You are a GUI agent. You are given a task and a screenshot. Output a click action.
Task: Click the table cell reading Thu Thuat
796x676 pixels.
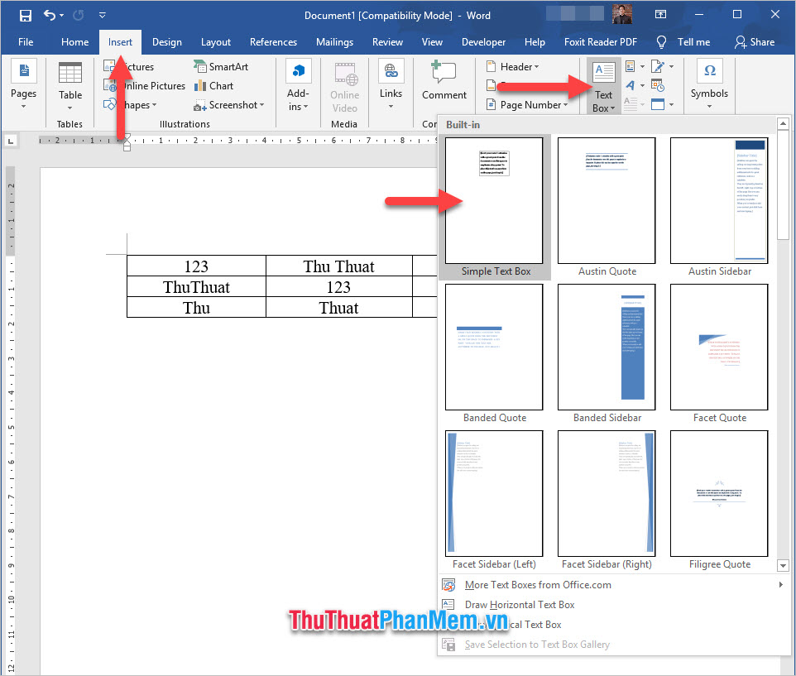tap(338, 266)
